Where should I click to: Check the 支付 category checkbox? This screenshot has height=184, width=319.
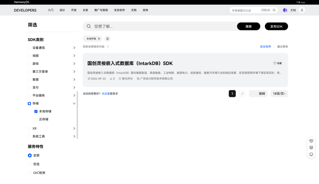click(29, 87)
